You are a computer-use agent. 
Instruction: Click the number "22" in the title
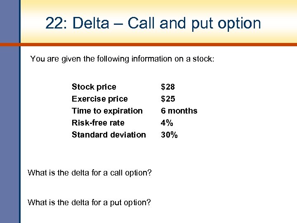tap(53, 23)
